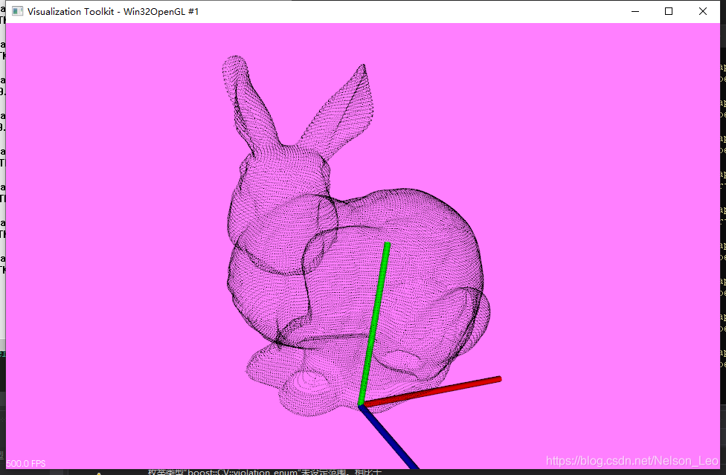726x475 pixels.
Task: Close the Visualization Toolkit window
Action: 702,11
